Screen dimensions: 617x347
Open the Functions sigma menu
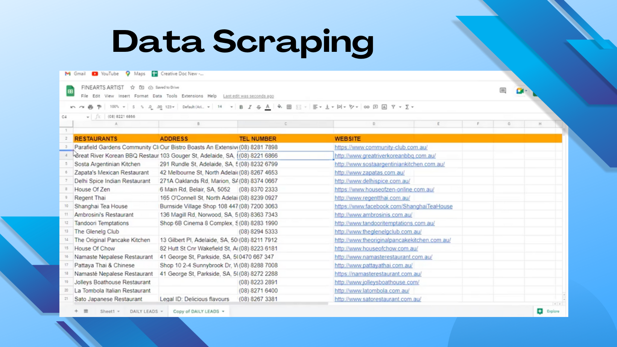409,107
